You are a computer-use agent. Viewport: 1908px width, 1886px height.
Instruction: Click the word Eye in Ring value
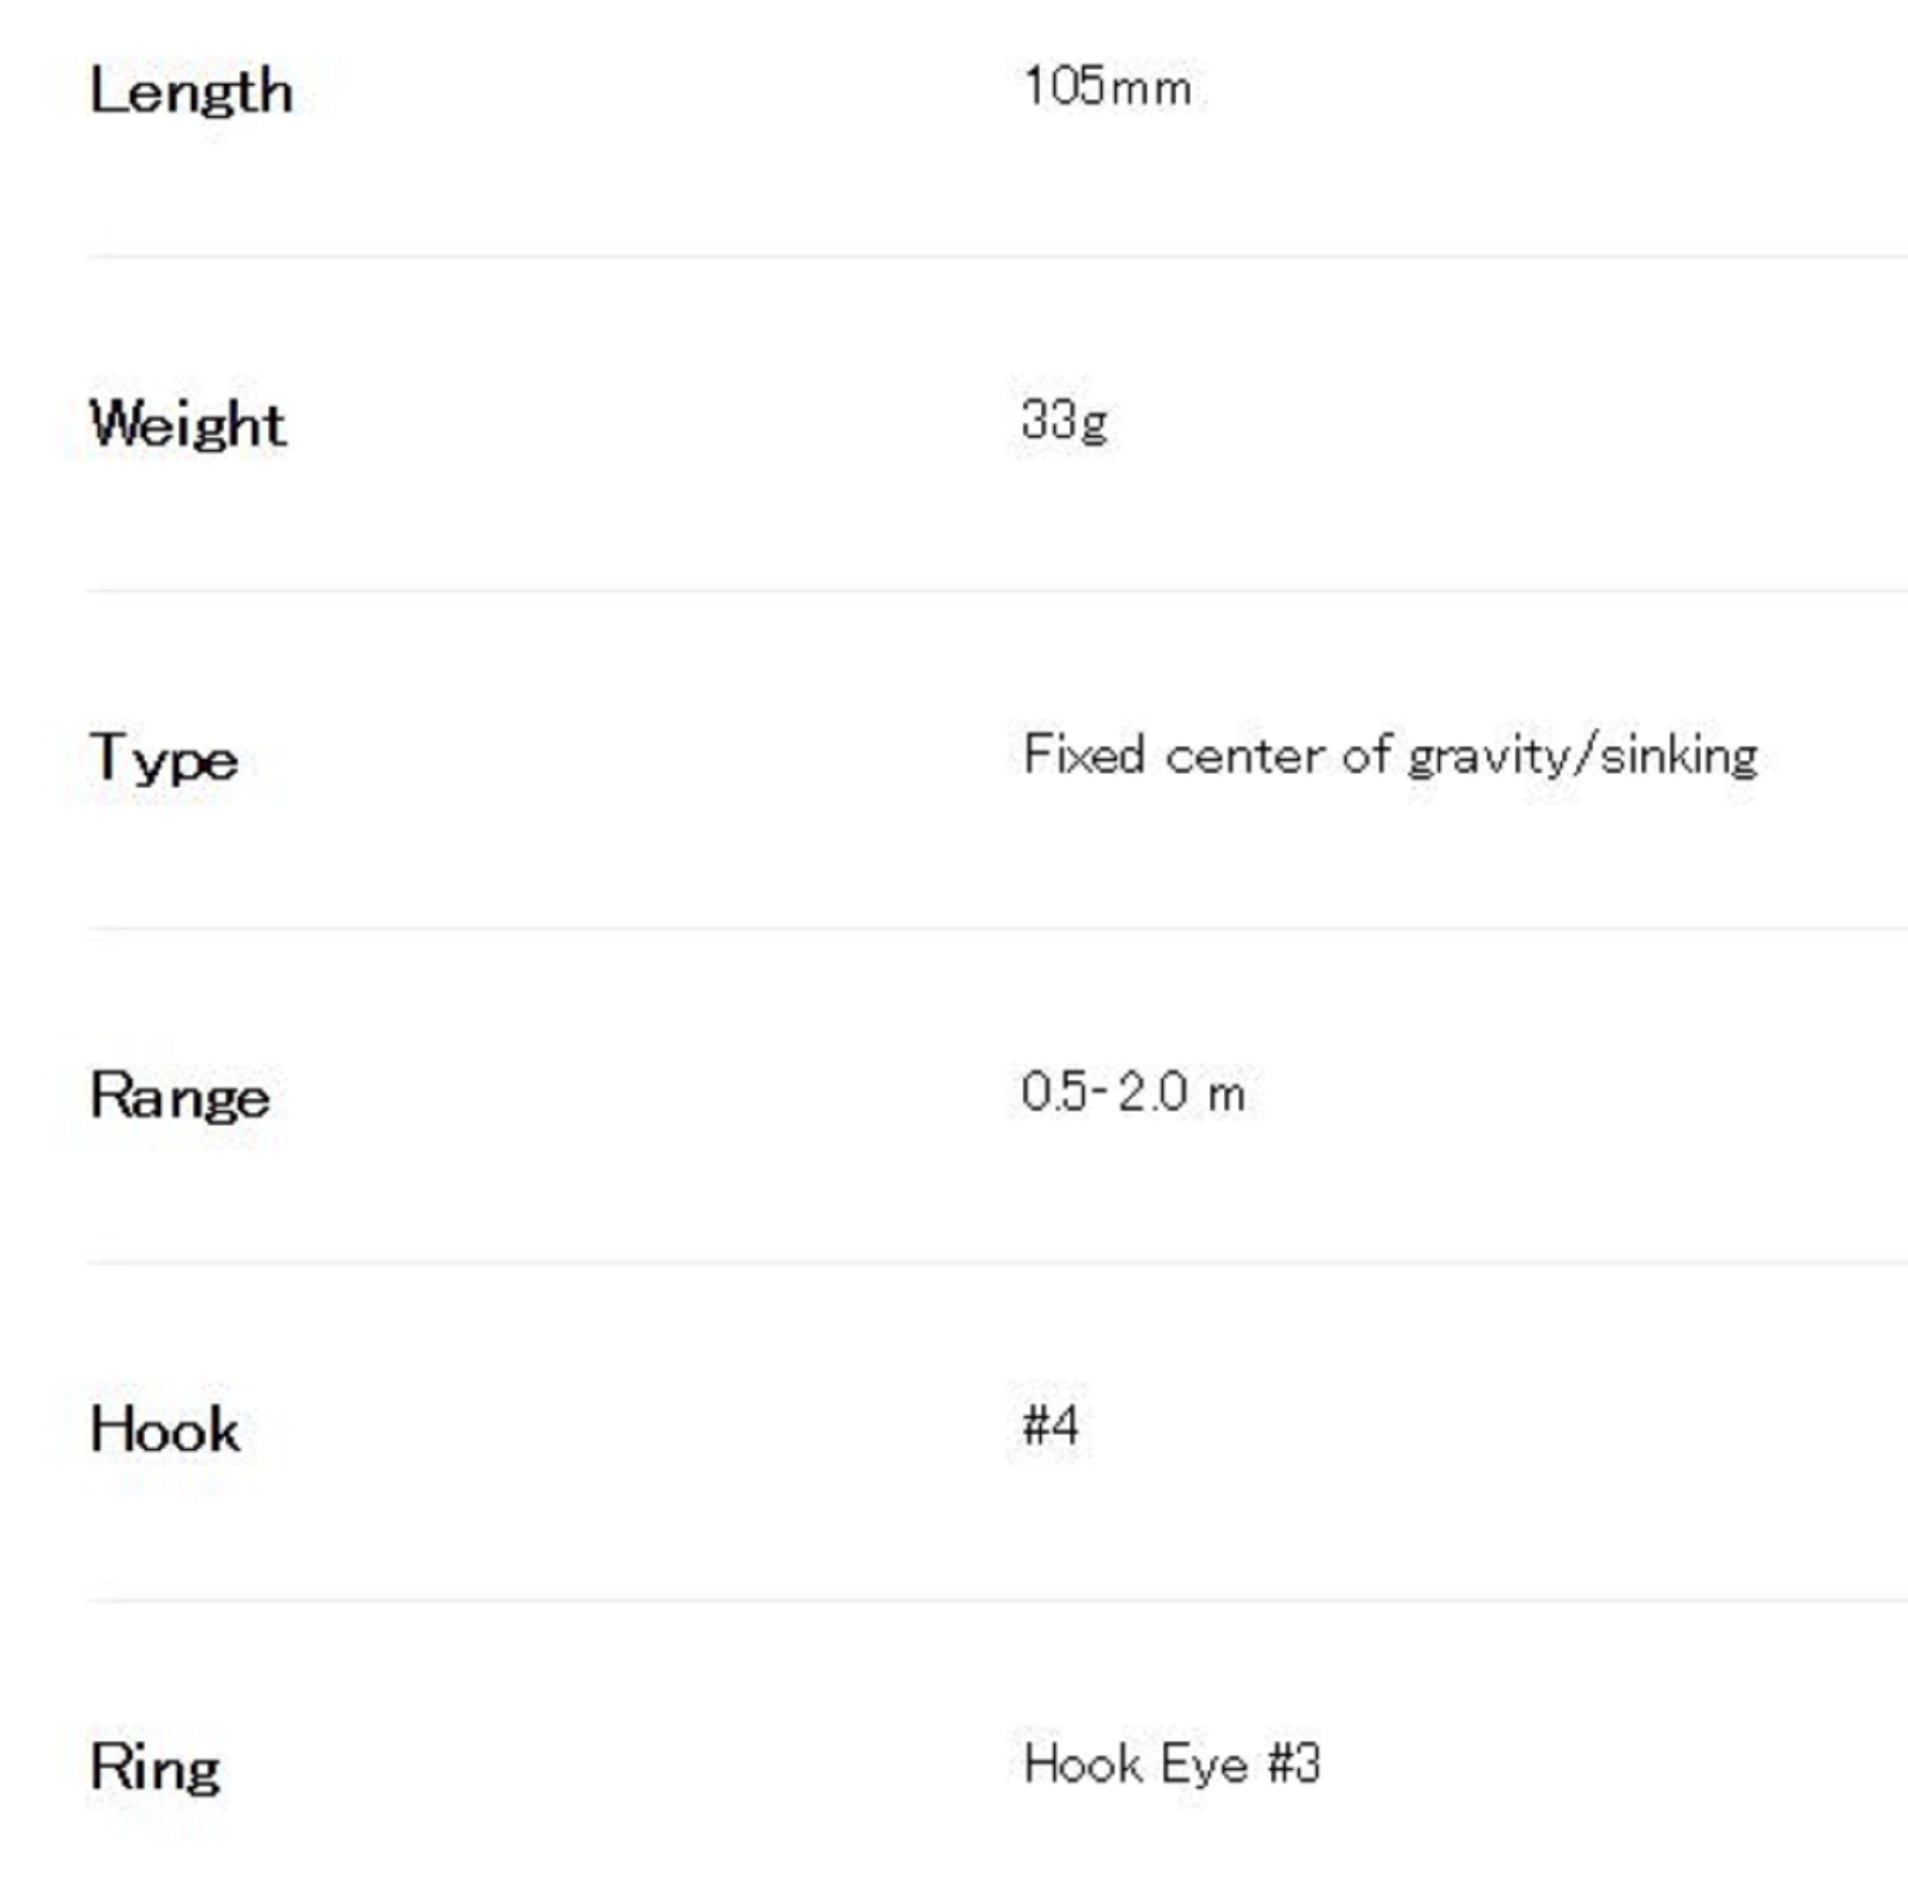point(1204,1764)
